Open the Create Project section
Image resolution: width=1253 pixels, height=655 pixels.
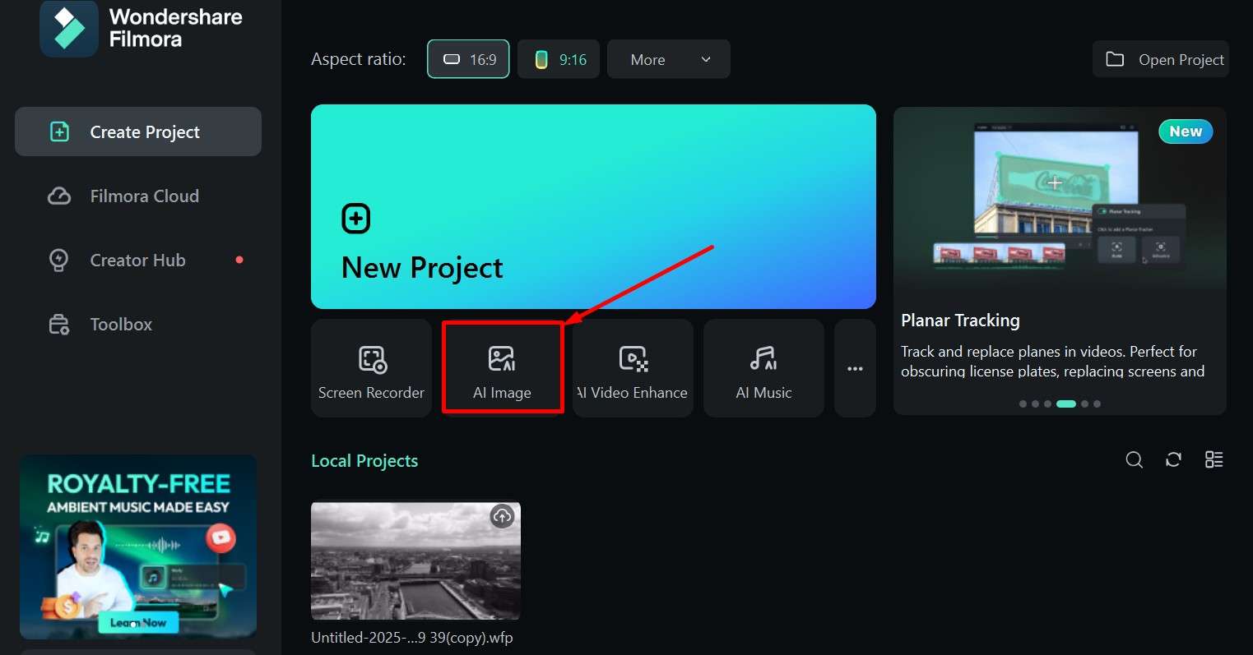(138, 131)
